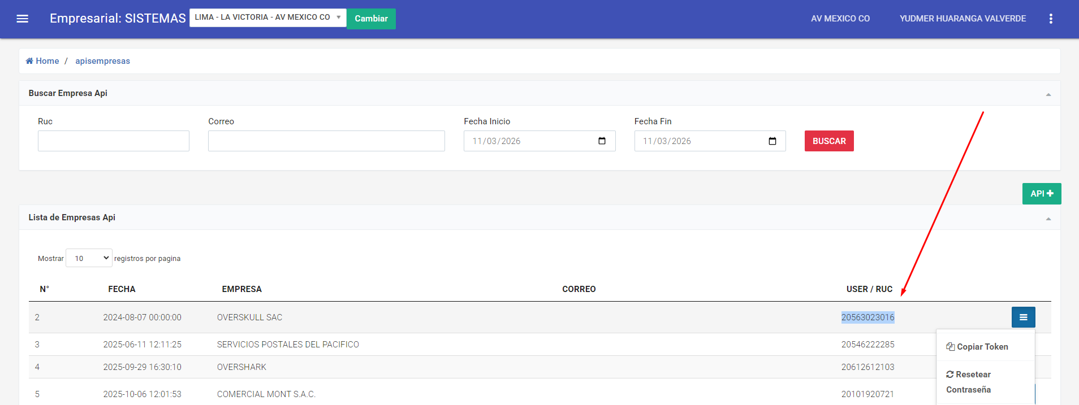Open the Fecha Inicio calendar picker icon
The width and height of the screenshot is (1079, 405).
point(602,141)
